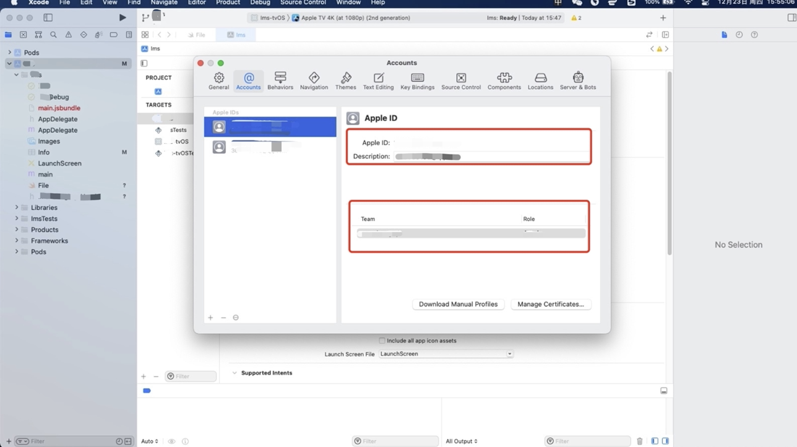The image size is (797, 447).
Task: Show the Debug navigator
Action: (98, 35)
